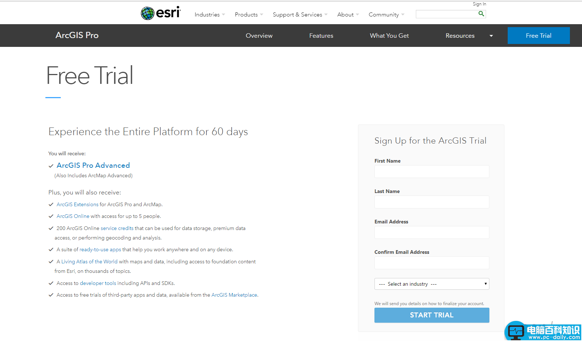
Task: Open the Resources tab
Action: (460, 36)
